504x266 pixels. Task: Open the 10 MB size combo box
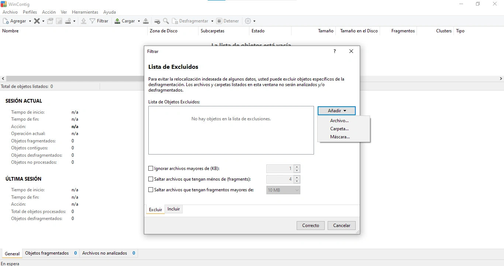(x=283, y=190)
